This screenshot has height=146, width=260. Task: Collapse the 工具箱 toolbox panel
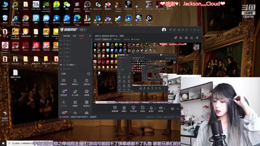tap(88, 74)
